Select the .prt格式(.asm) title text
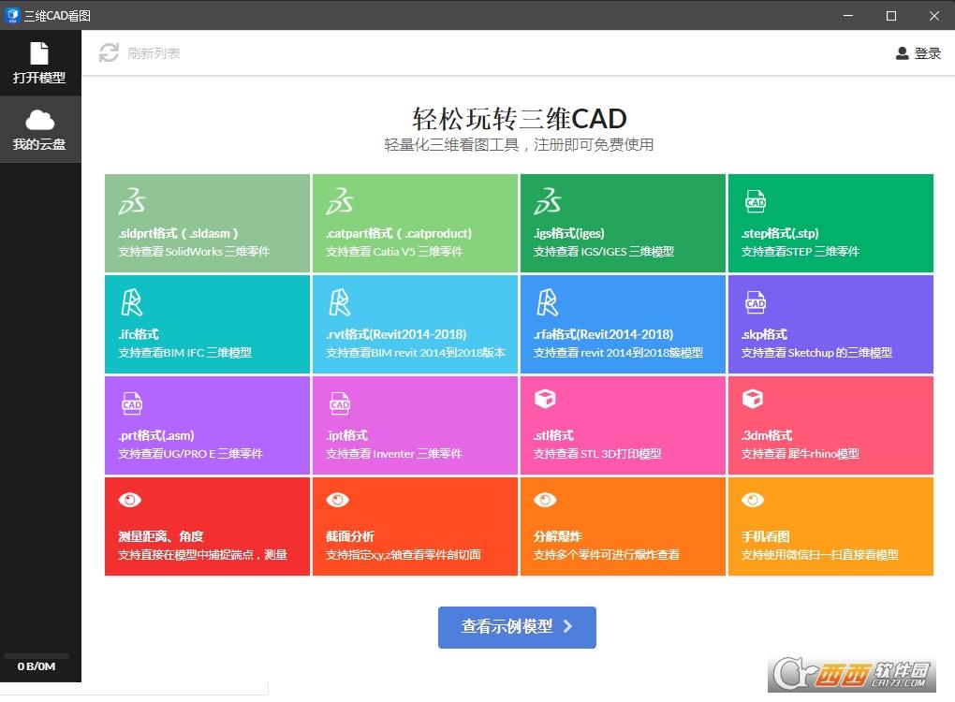 pyautogui.click(x=156, y=435)
